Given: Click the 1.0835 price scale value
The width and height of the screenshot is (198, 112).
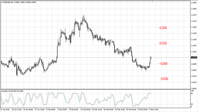Looking at the screenshot, I should [x=194, y=70].
